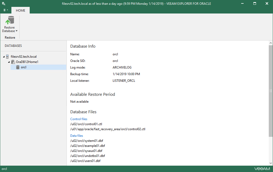Viewport: 273px width, 172px height.
Task: Click the vertical scrollbar thumb in info pane
Action: [x=271, y=91]
